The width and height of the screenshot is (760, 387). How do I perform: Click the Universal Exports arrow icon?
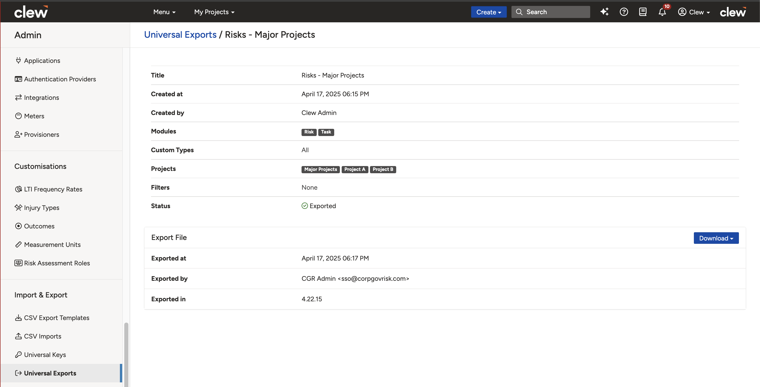point(18,373)
